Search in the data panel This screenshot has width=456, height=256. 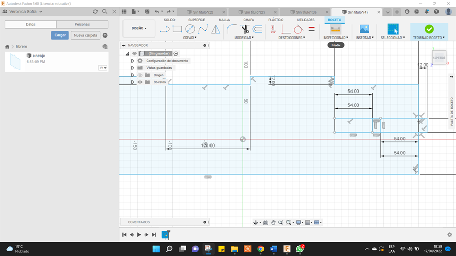(104, 12)
